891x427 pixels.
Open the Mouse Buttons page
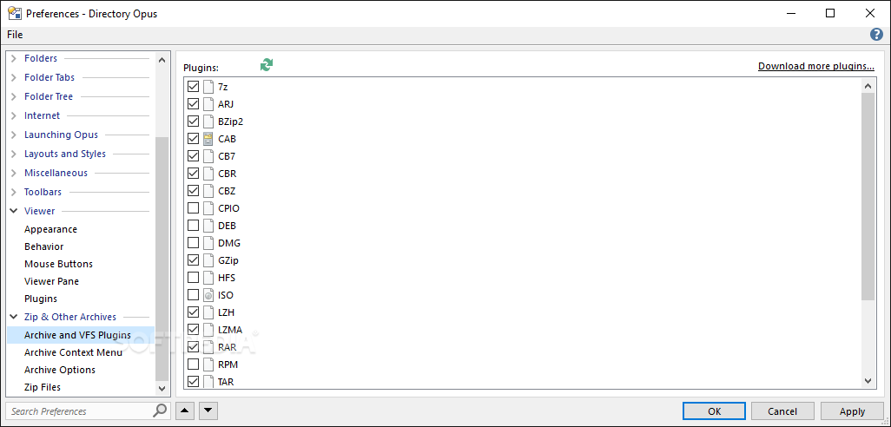click(58, 264)
